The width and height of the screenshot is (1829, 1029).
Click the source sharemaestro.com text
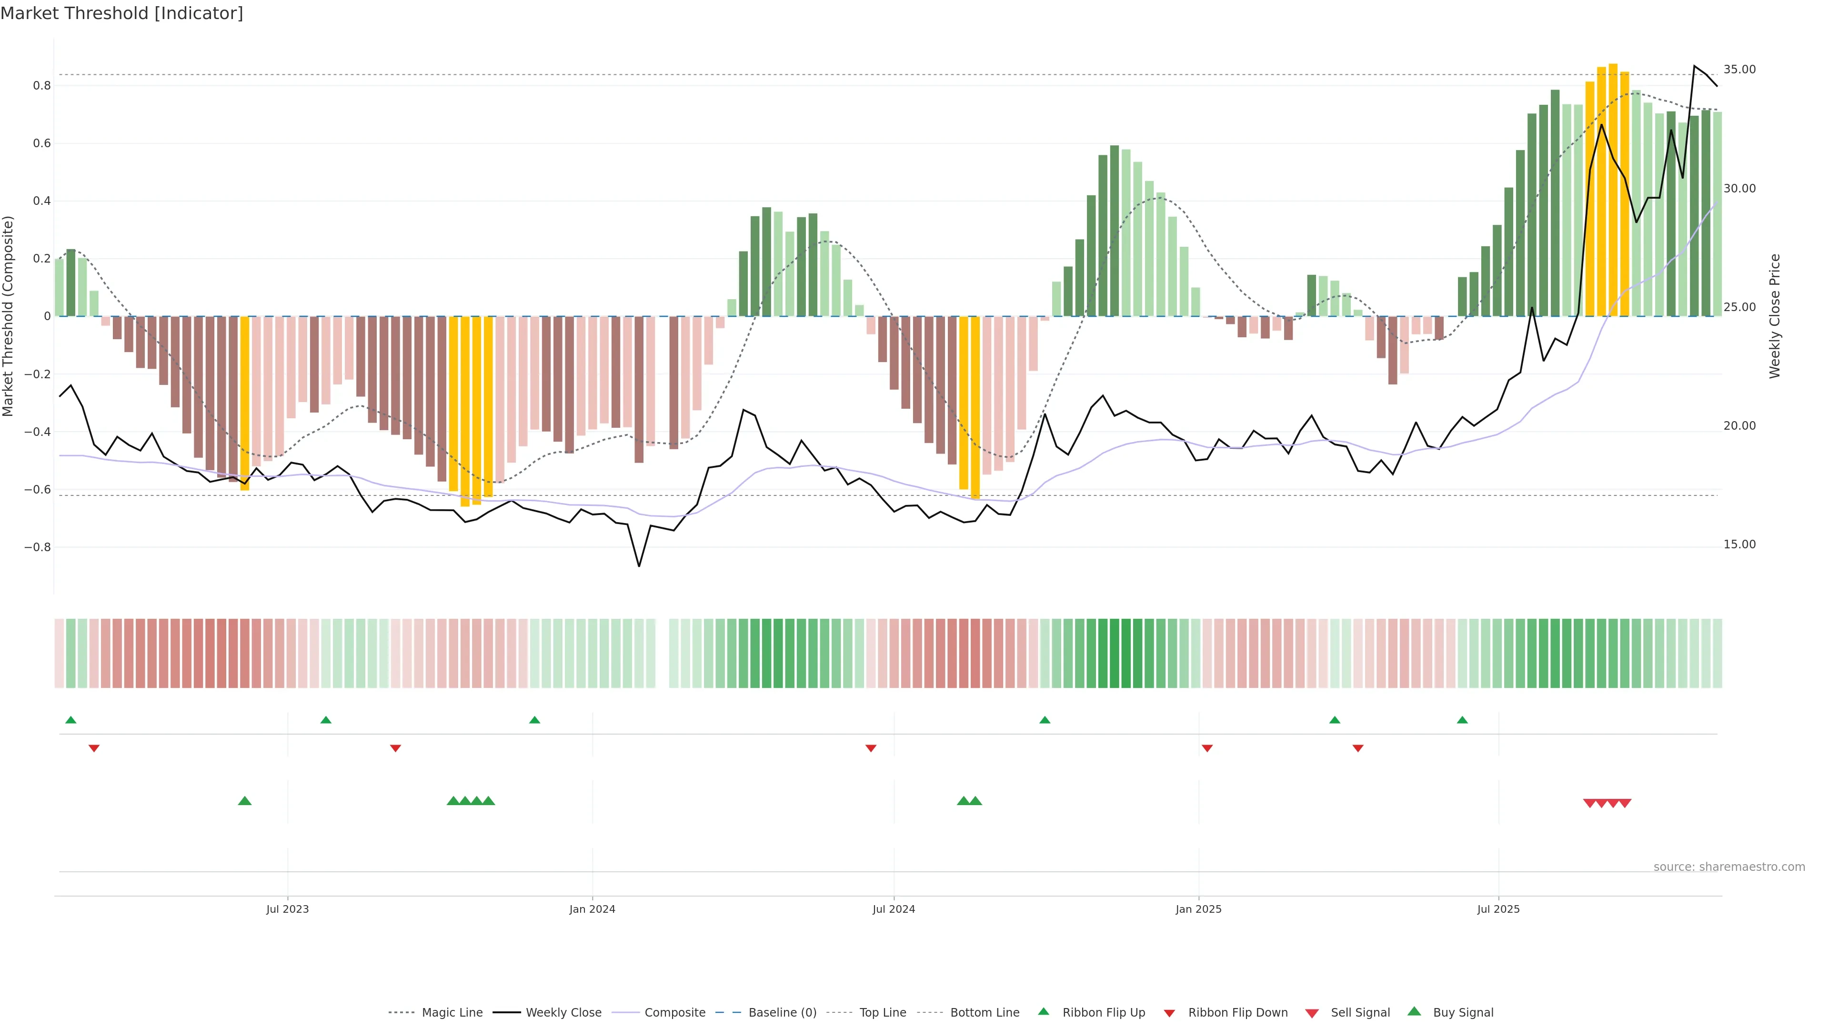(1729, 867)
